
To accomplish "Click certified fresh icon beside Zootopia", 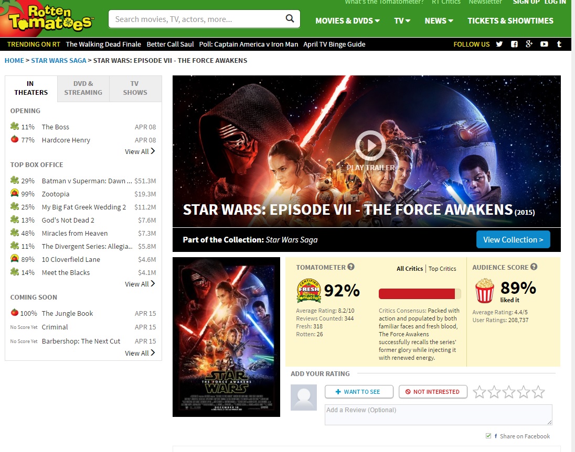I will tap(14, 193).
